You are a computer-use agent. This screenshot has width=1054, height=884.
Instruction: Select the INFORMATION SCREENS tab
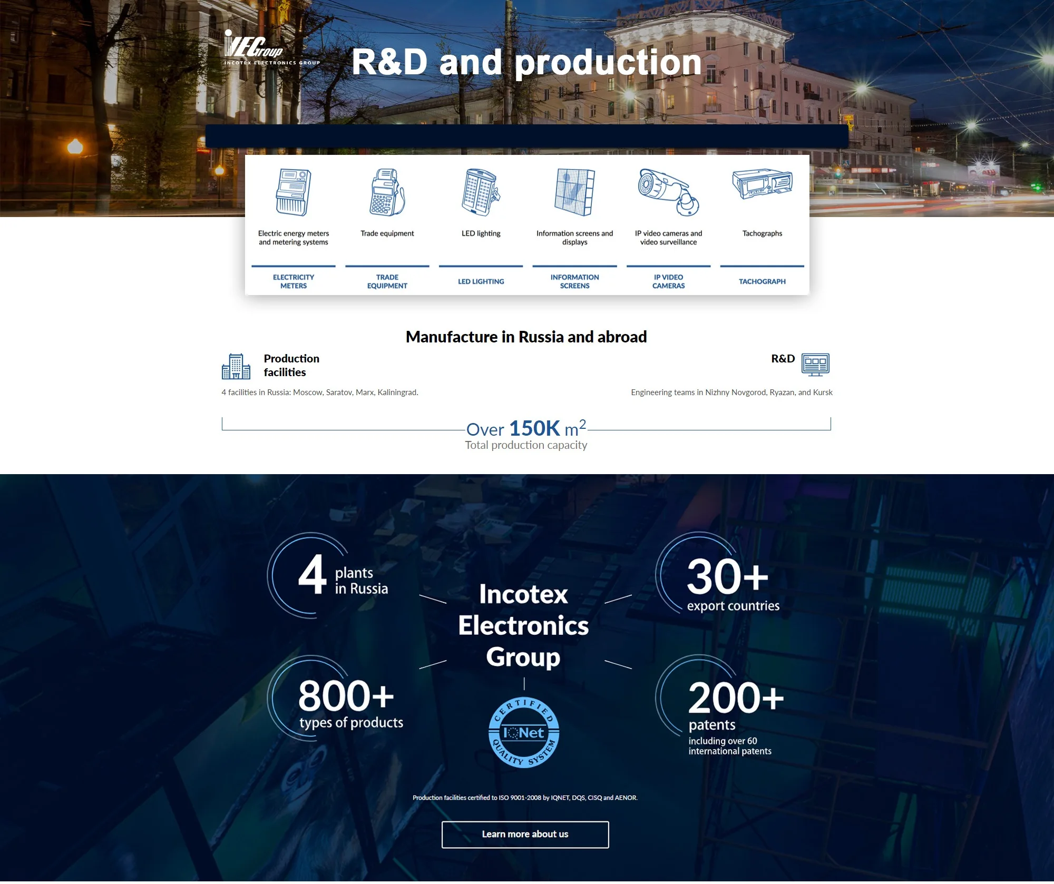pos(574,281)
